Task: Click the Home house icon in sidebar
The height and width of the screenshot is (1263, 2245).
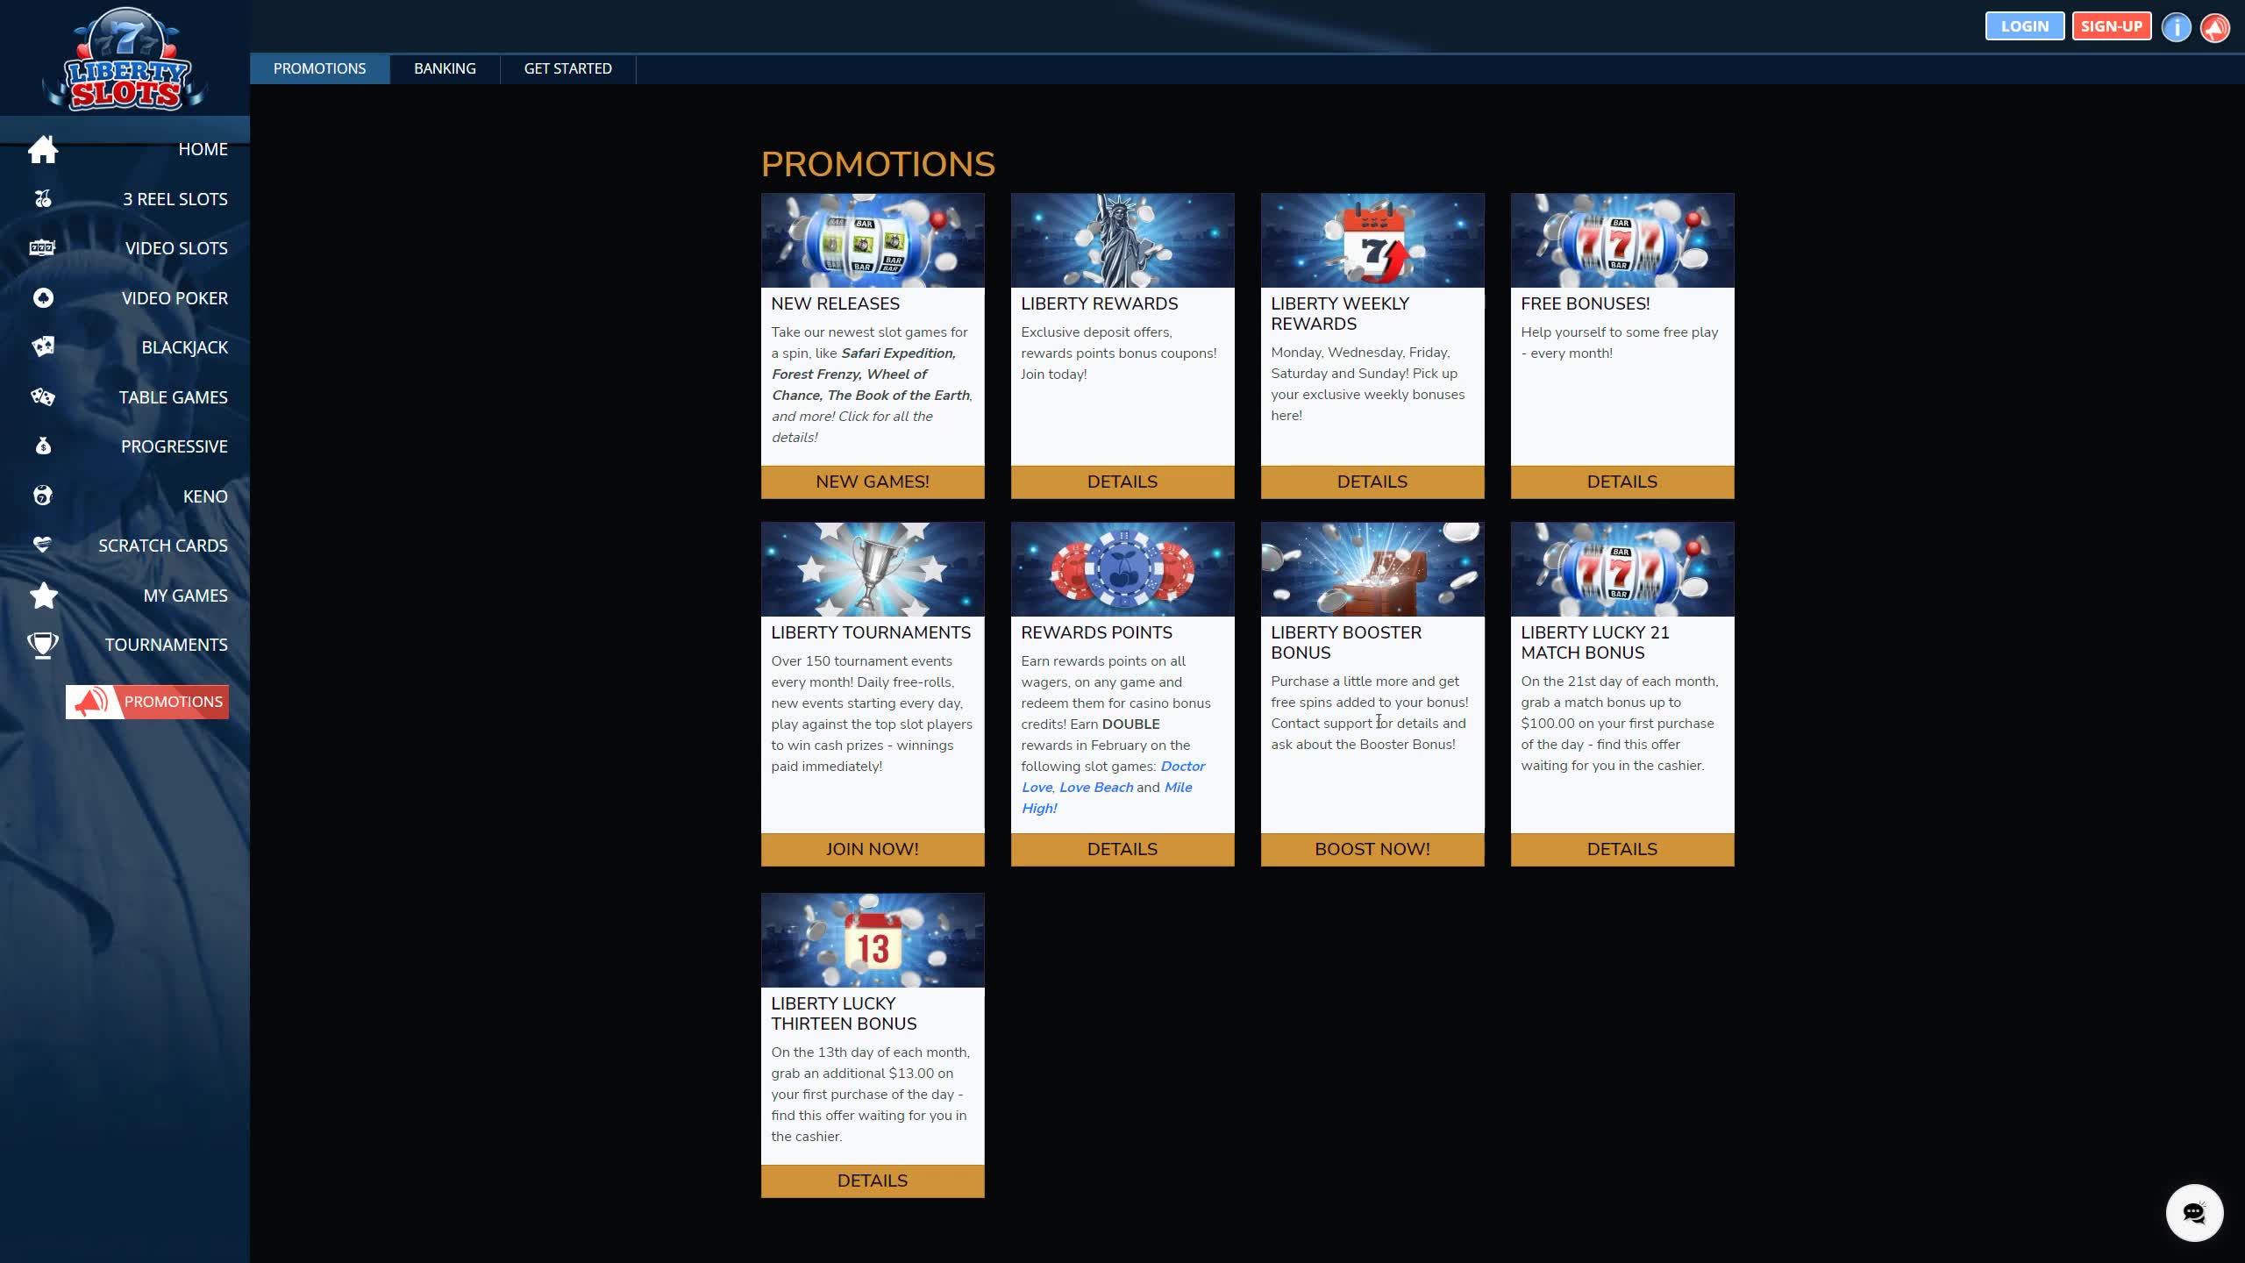Action: tap(42, 149)
